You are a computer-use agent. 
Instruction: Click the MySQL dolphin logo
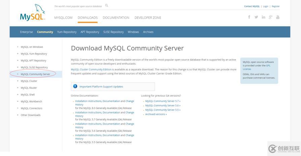pos(33,12)
